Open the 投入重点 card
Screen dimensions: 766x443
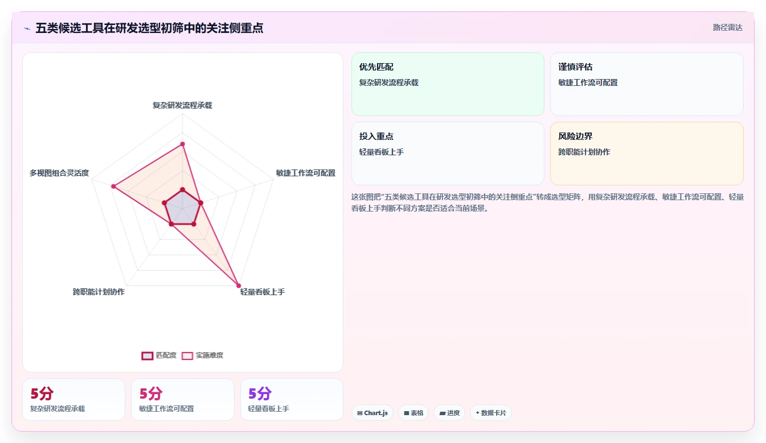(448, 154)
